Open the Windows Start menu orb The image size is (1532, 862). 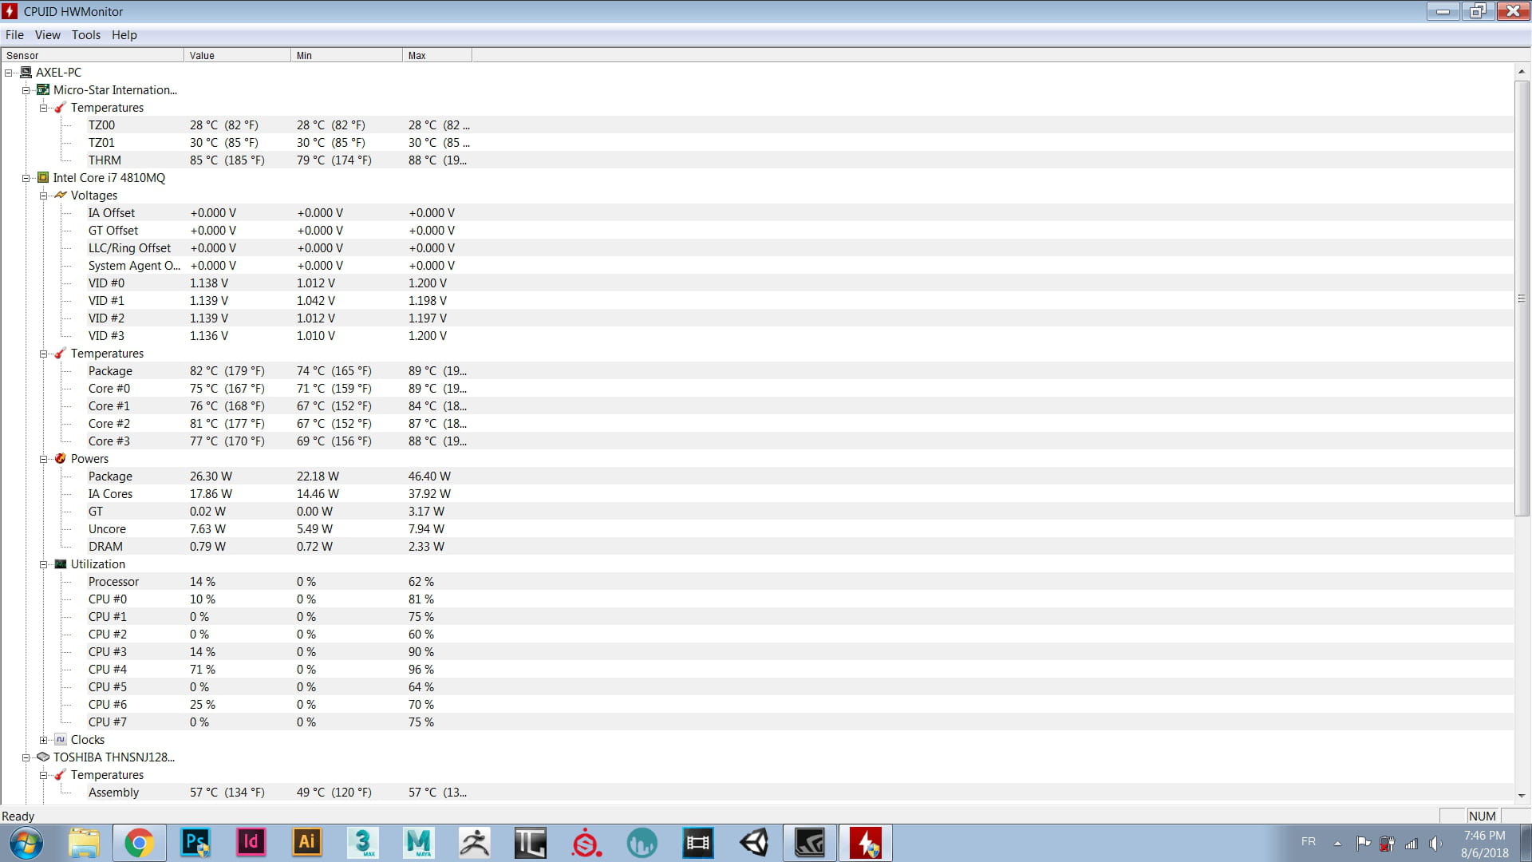pyautogui.click(x=26, y=843)
